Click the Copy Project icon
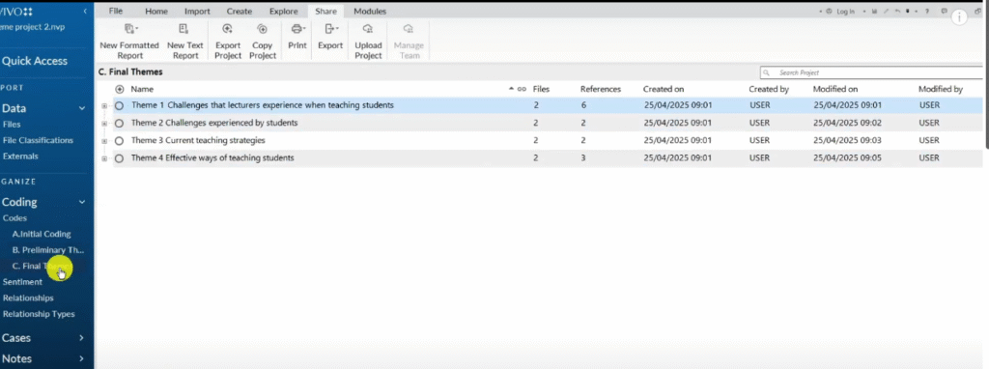The width and height of the screenshot is (989, 369). tap(263, 29)
